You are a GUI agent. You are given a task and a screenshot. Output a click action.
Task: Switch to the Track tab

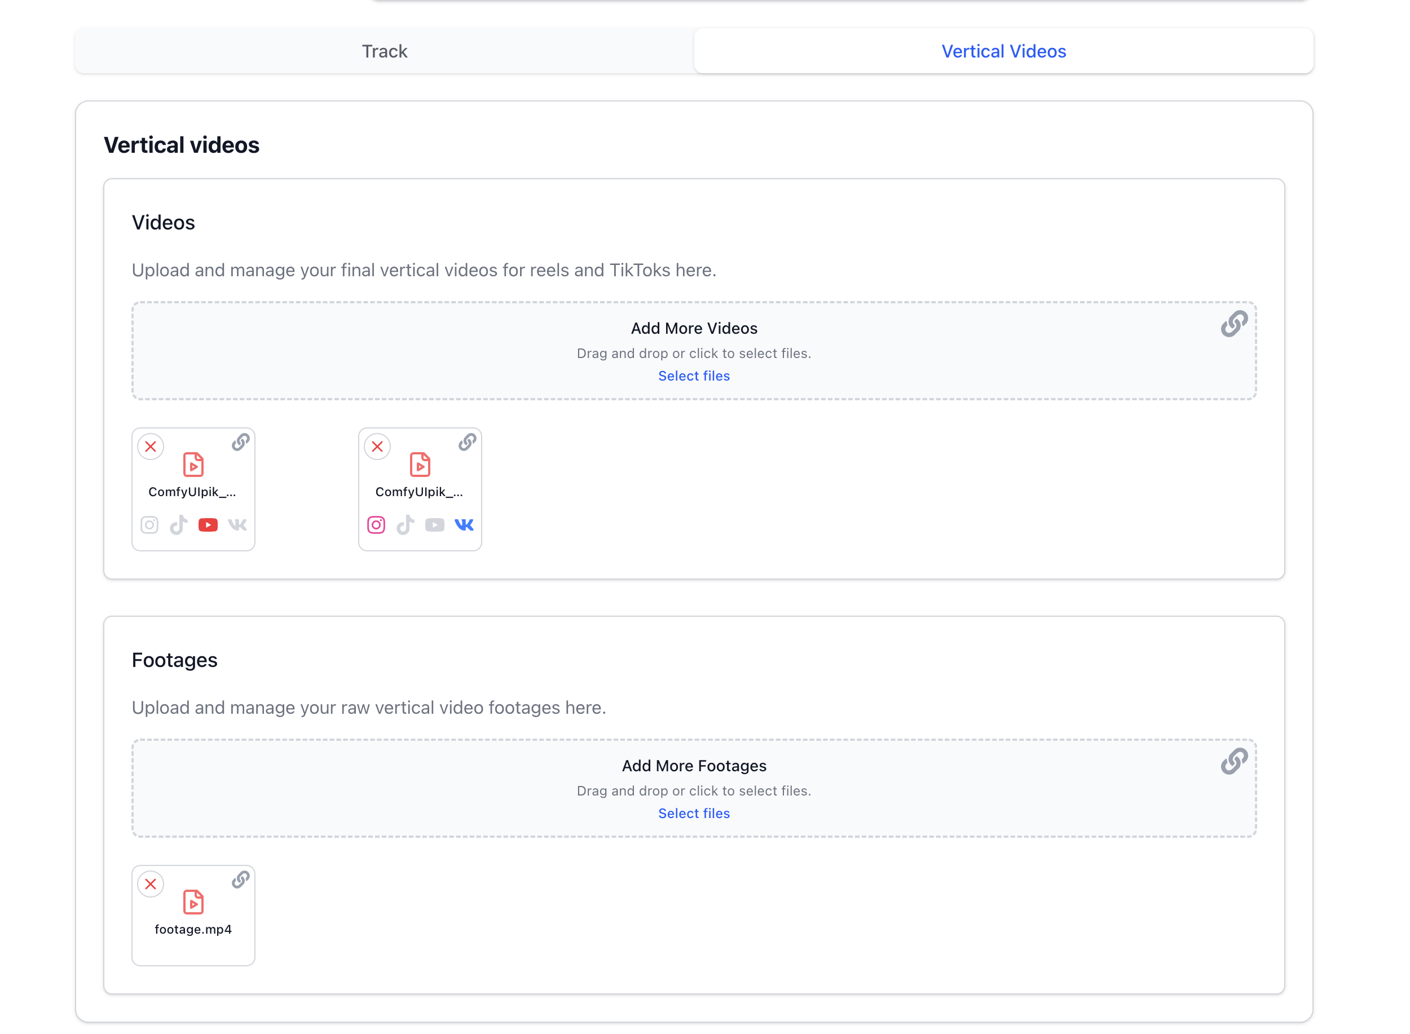[385, 51]
